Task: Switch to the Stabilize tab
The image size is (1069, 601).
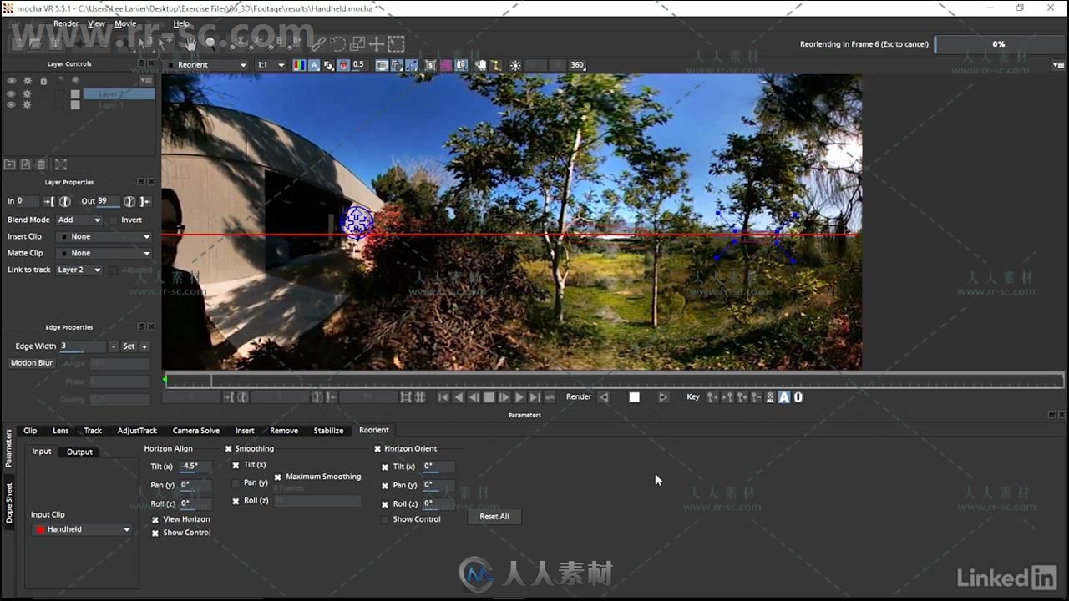Action: point(328,431)
